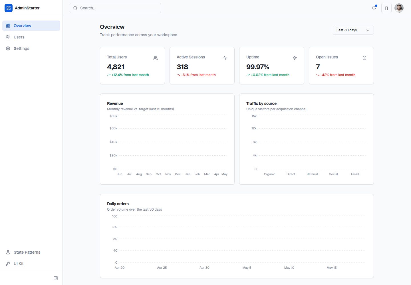Click the Email axis label
The image size is (411, 285).
point(355,174)
